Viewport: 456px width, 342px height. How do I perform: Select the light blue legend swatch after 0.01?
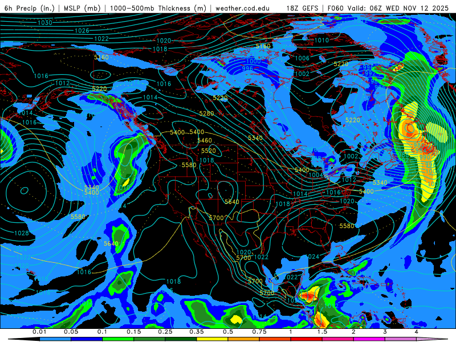[x=55, y=339]
